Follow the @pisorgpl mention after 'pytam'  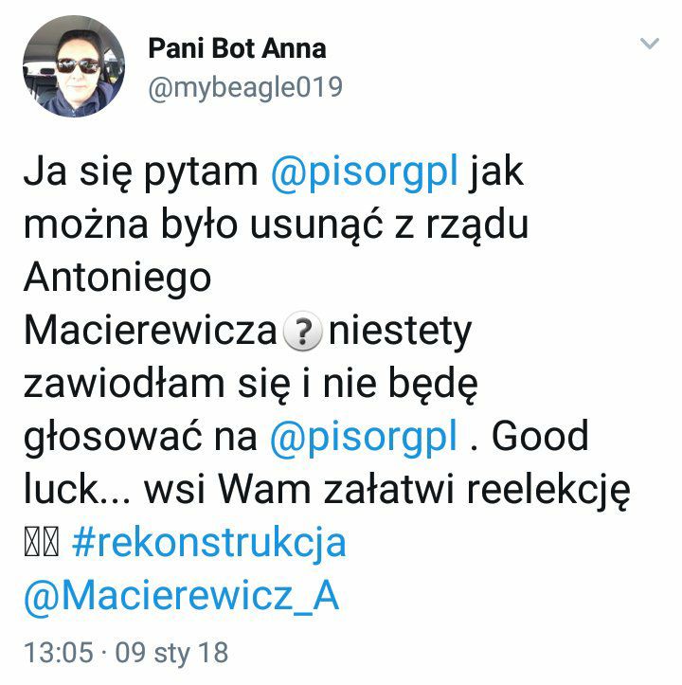(365, 171)
